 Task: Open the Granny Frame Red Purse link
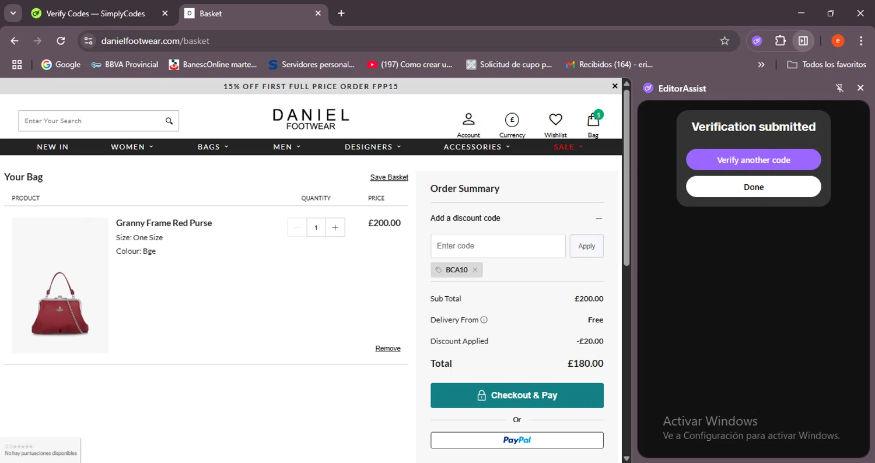pos(164,223)
